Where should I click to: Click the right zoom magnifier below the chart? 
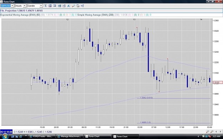click(x=212, y=132)
